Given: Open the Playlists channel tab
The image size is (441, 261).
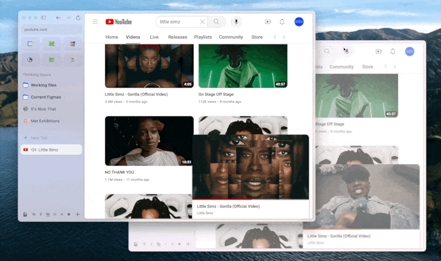Looking at the screenshot, I should pos(203,37).
